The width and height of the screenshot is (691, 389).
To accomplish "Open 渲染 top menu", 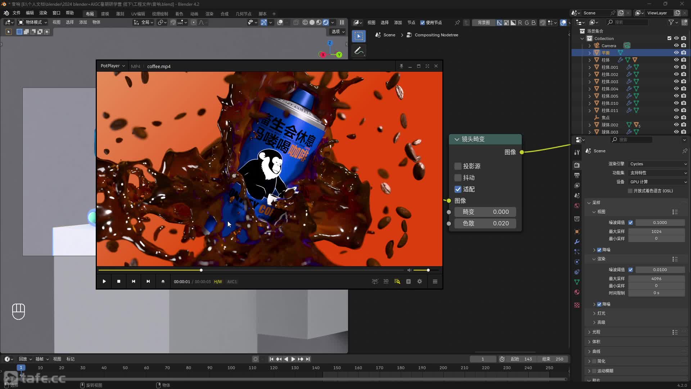I will tap(43, 13).
